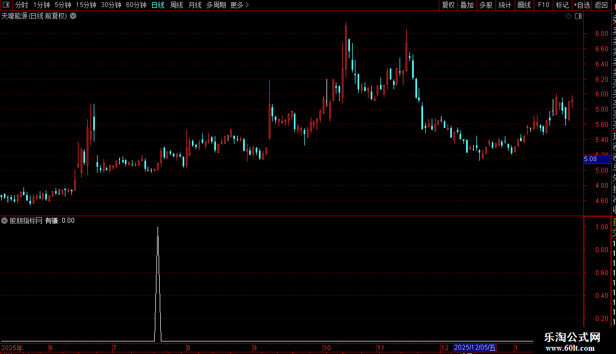
Task: Switch to 分时 intraday chart
Action: click(22, 5)
